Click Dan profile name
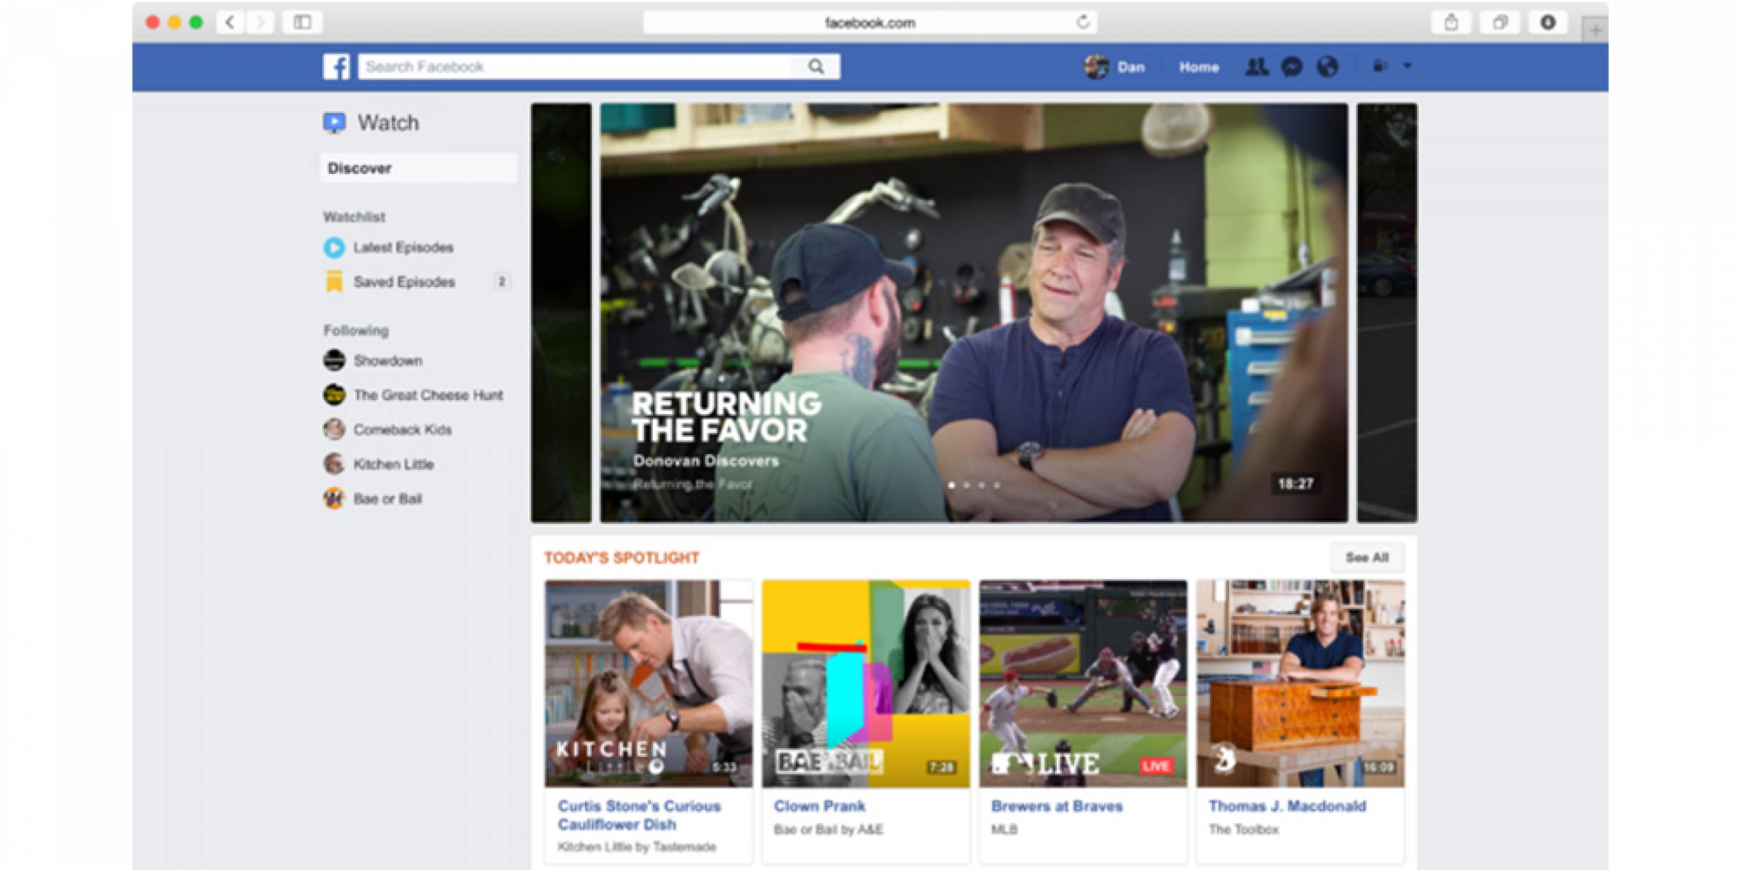Image resolution: width=1741 pixels, height=870 pixels. [1130, 67]
